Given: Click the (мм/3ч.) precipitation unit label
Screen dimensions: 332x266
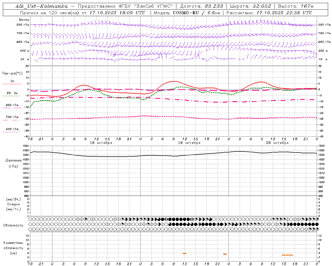Looking at the screenshot, I should (13, 199).
